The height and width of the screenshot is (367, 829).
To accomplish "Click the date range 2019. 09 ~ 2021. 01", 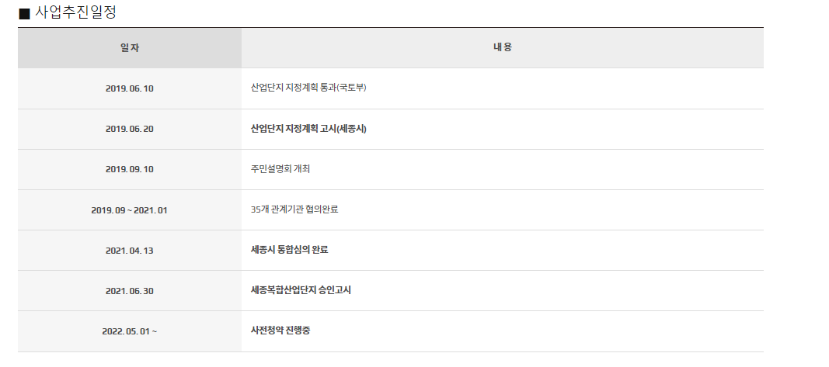I will pyautogui.click(x=130, y=210).
